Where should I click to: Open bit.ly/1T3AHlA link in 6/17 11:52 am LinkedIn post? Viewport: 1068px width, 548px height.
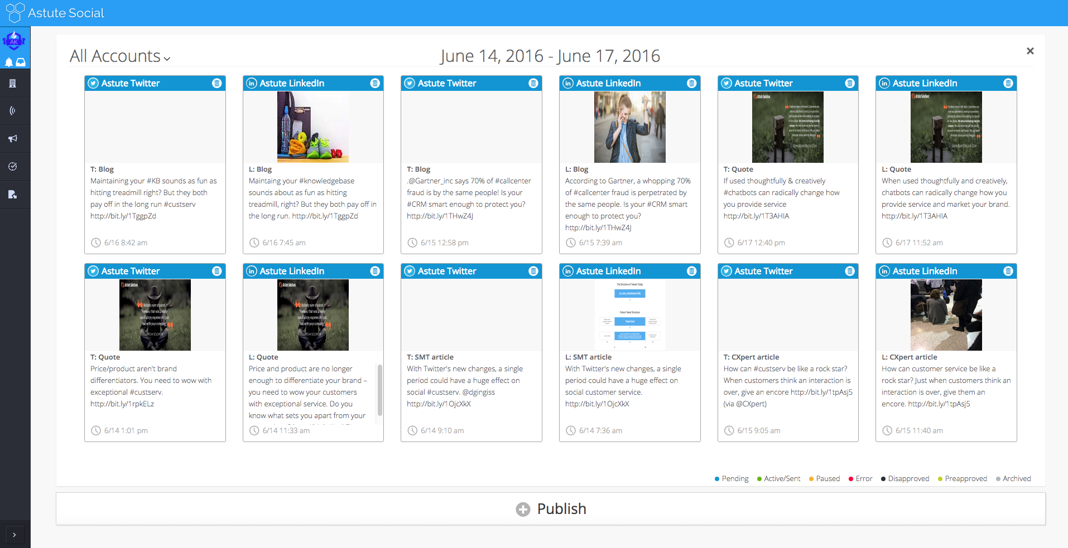pyautogui.click(x=915, y=216)
